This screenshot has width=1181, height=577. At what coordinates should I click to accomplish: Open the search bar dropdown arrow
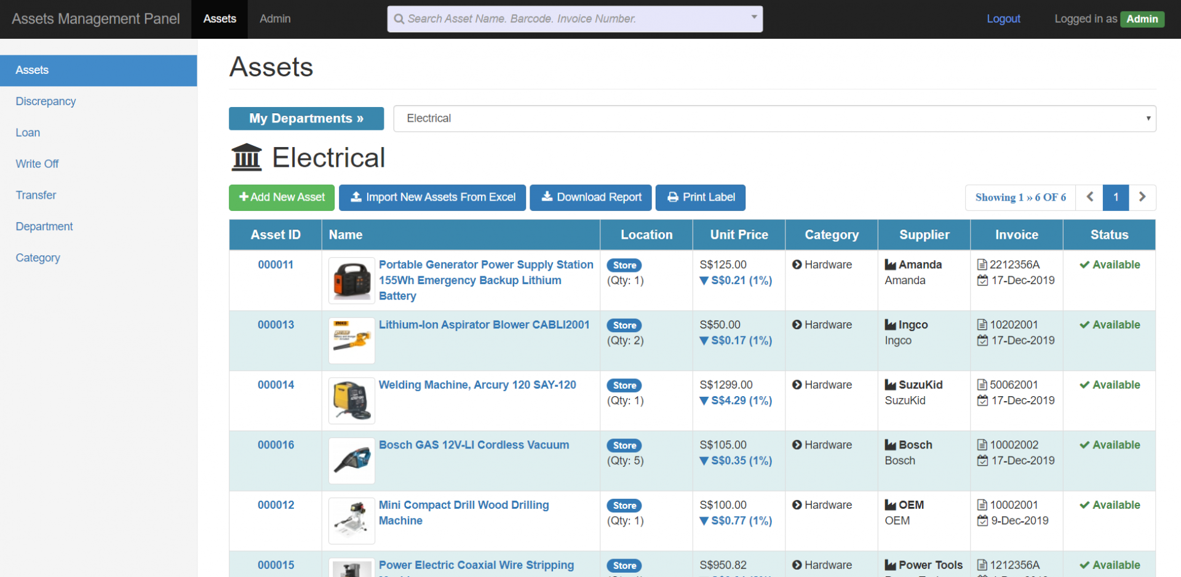click(x=754, y=18)
